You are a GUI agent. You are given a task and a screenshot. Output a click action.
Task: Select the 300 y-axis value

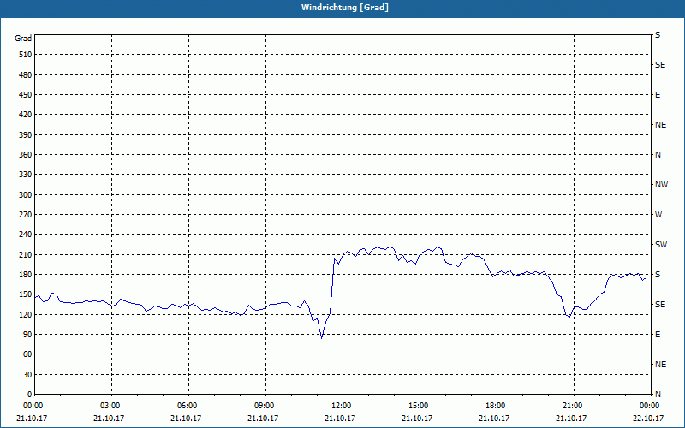(26, 195)
